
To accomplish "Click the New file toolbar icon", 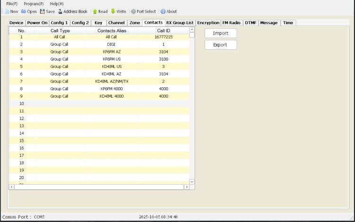I will pyautogui.click(x=7, y=11).
